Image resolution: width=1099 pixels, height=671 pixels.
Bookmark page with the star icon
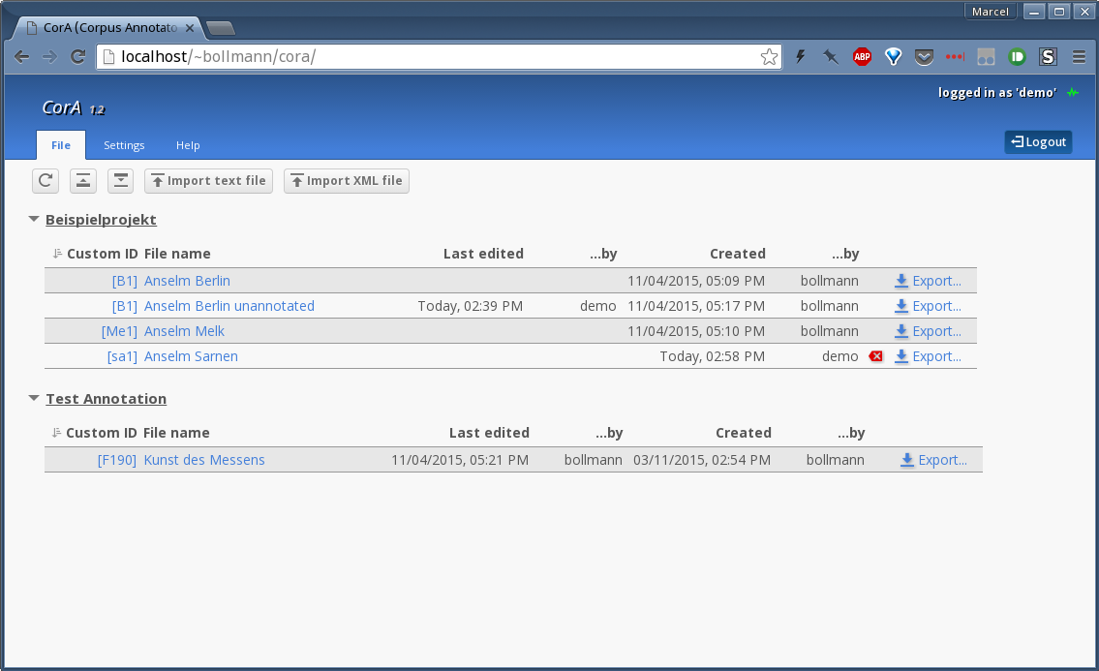tap(769, 57)
